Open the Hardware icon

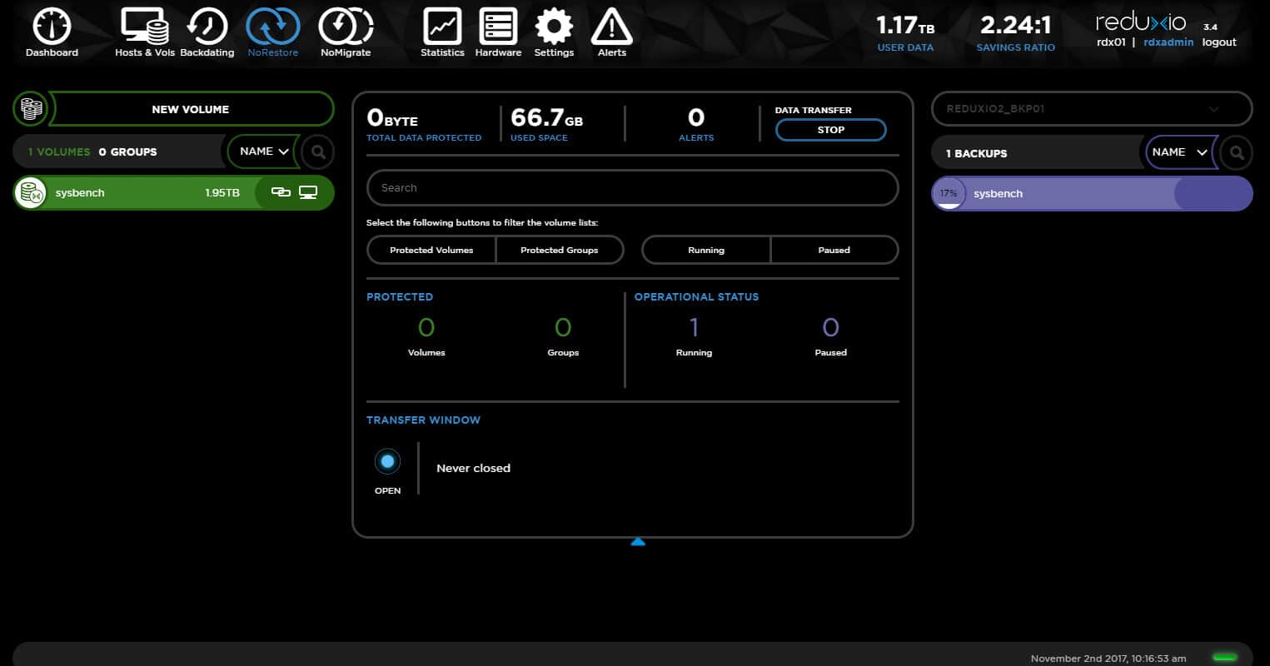click(x=498, y=26)
